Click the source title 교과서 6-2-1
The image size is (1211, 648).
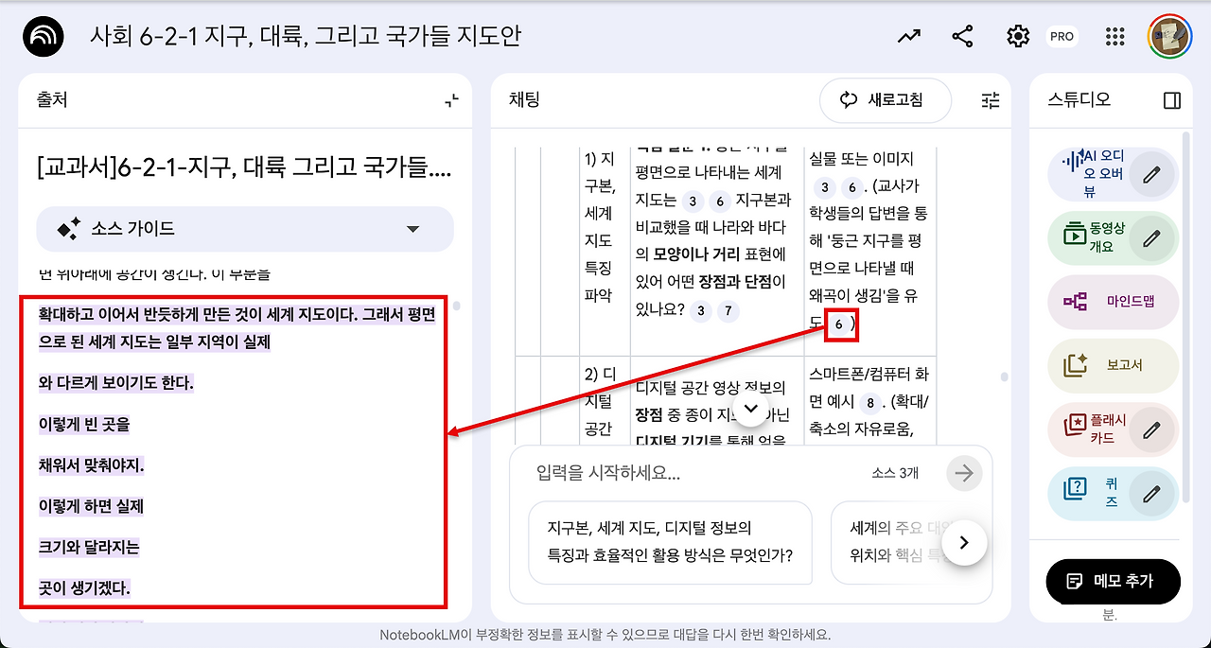(x=244, y=170)
